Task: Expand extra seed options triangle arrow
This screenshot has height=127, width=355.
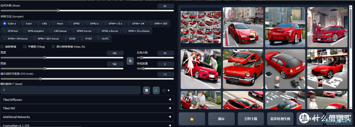Action: (169, 91)
